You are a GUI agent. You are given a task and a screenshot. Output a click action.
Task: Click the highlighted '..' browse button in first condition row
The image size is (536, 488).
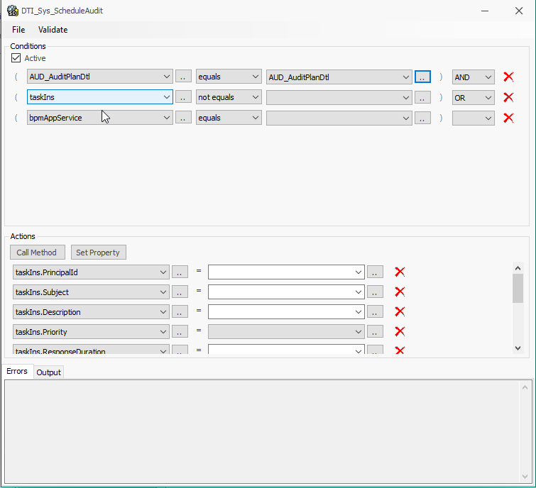pyautogui.click(x=422, y=77)
